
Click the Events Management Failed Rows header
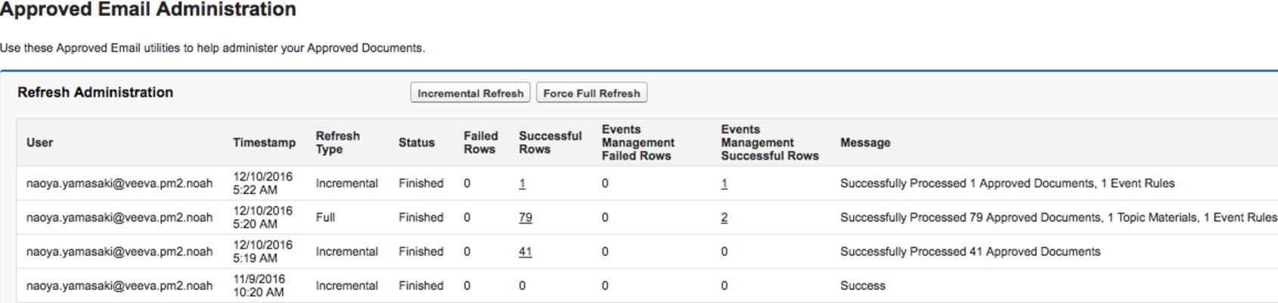637,143
